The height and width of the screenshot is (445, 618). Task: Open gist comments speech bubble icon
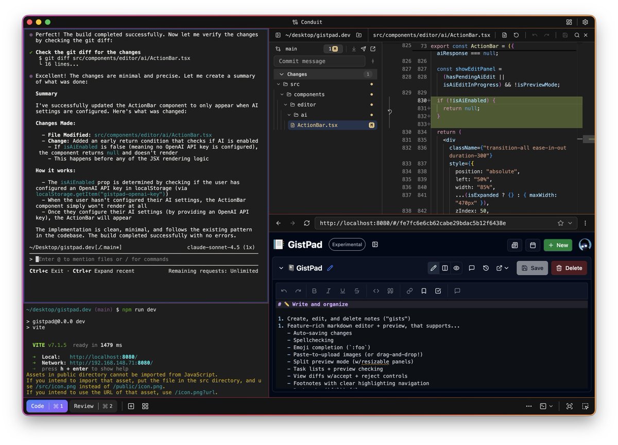coord(472,268)
